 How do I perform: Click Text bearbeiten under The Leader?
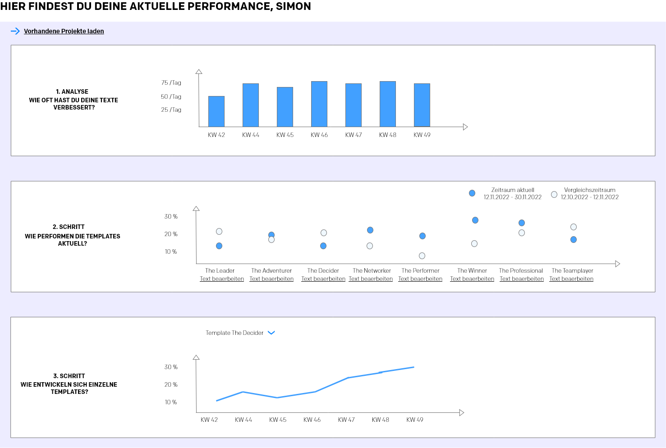(222, 279)
